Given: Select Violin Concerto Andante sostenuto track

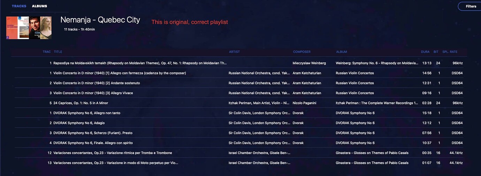Looking at the screenshot, I should [239, 83].
